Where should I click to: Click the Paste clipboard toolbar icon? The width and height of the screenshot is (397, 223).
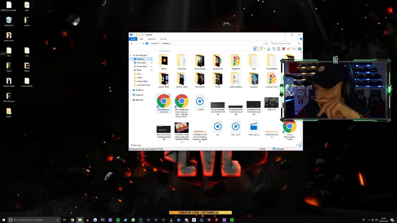pyautogui.click(x=279, y=49)
